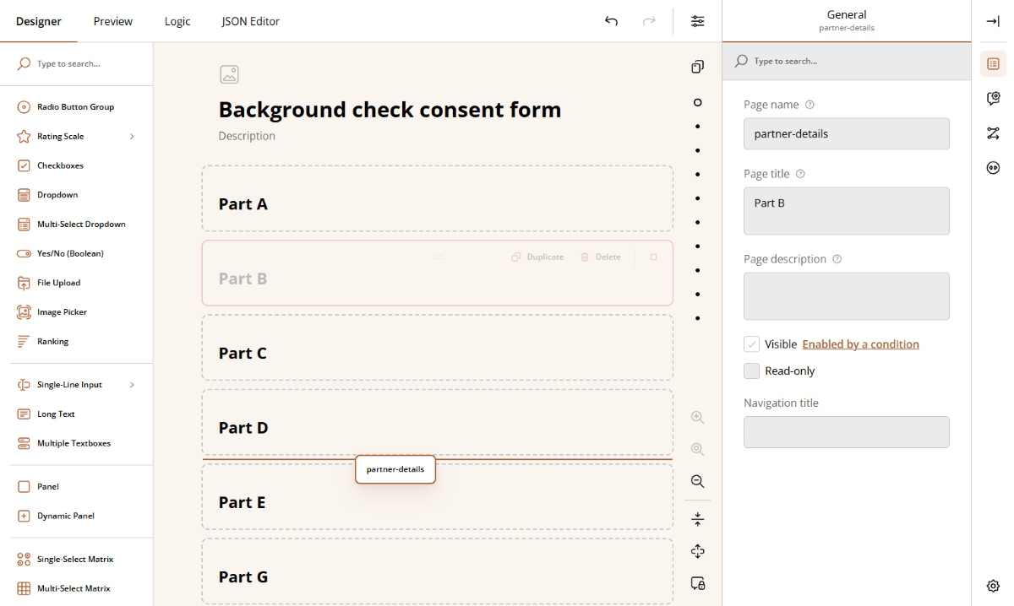Click collapse all icon below zoom
The width and height of the screenshot is (1014, 606).
pos(697,519)
